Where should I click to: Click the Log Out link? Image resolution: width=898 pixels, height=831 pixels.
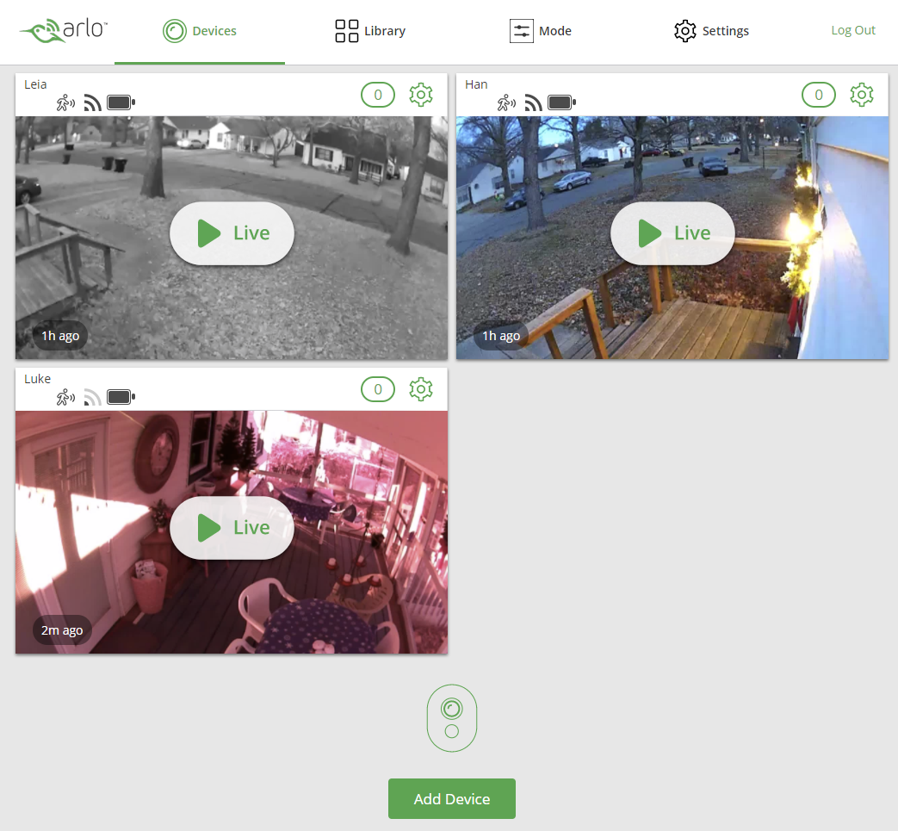point(853,31)
